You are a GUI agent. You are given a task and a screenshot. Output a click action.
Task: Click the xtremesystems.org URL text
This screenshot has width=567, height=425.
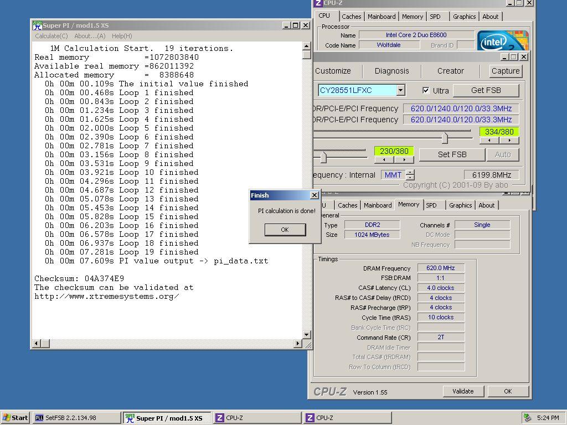pyautogui.click(x=107, y=297)
